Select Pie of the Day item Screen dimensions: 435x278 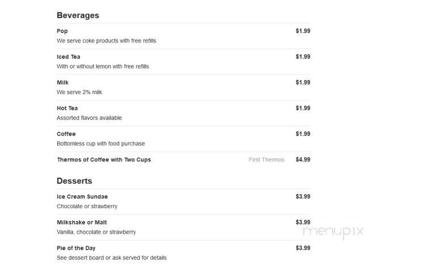point(183,253)
